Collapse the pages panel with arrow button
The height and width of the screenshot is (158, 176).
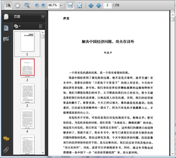tap(43, 17)
